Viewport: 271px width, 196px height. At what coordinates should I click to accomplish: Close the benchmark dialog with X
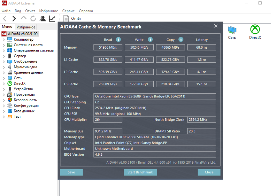[x=216, y=26]
